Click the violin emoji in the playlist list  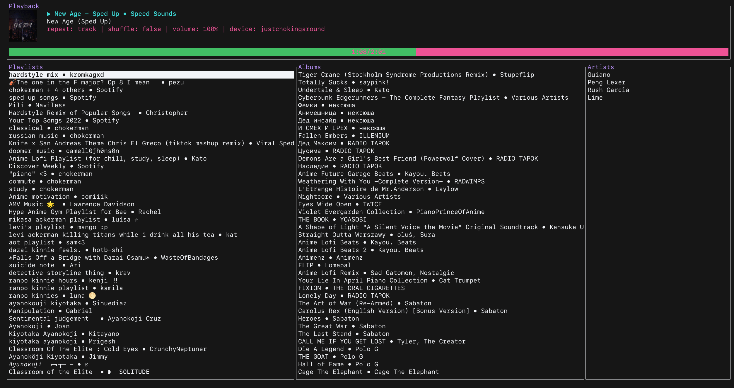tap(12, 82)
